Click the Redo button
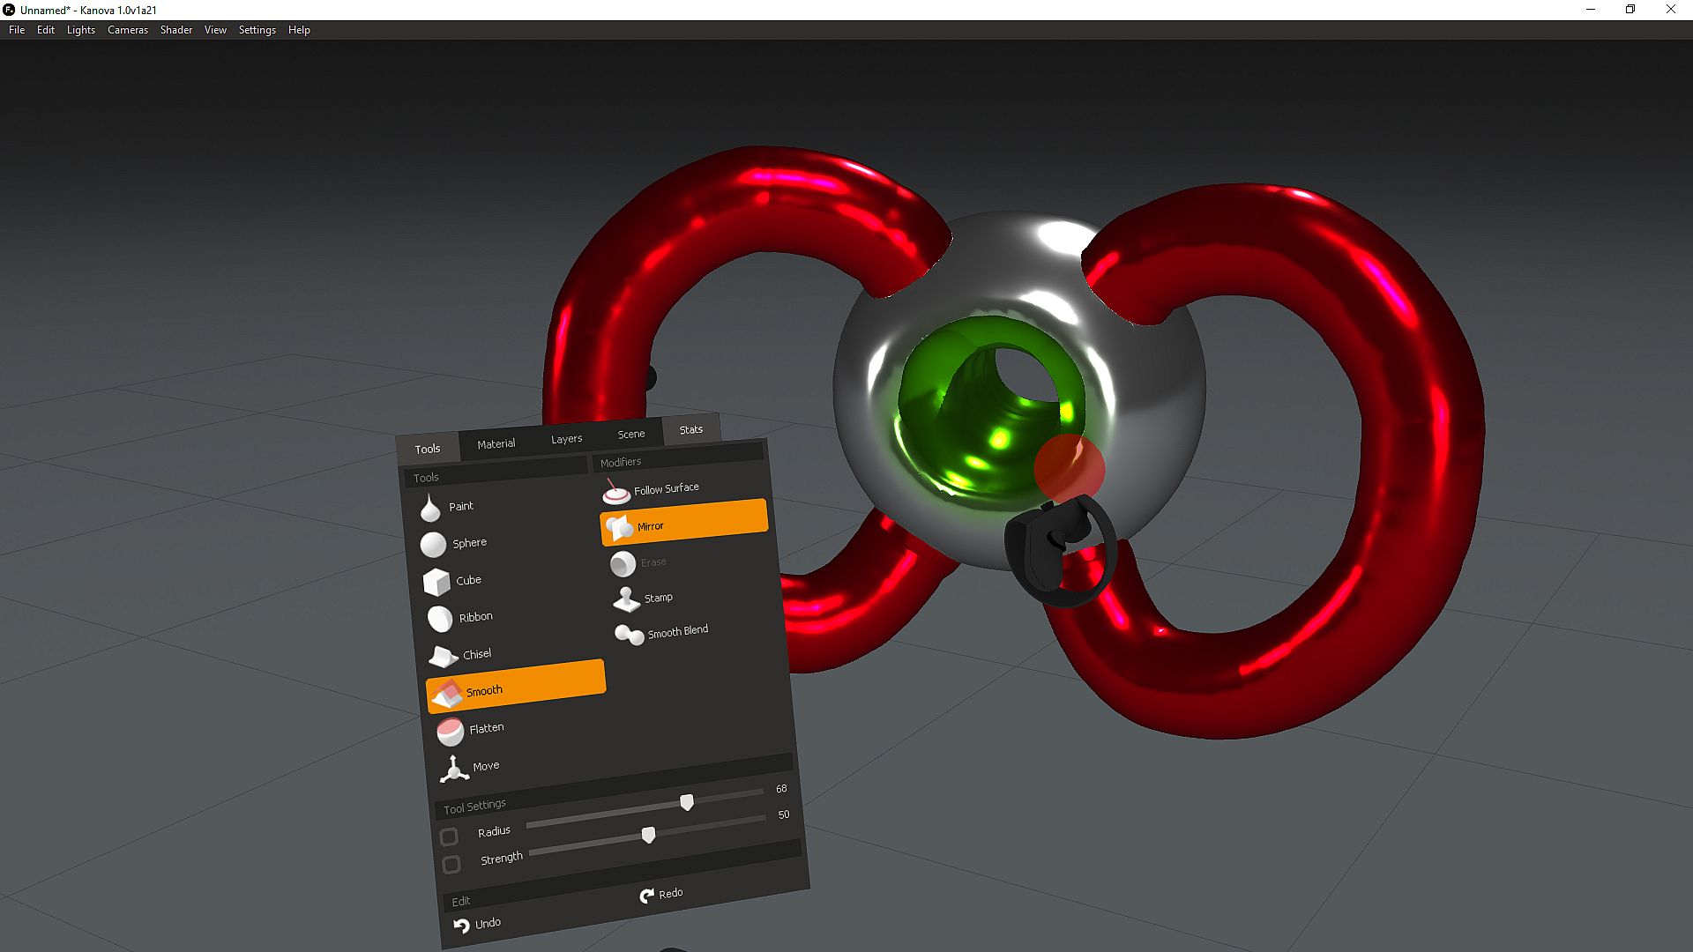1693x952 pixels. pos(661,894)
